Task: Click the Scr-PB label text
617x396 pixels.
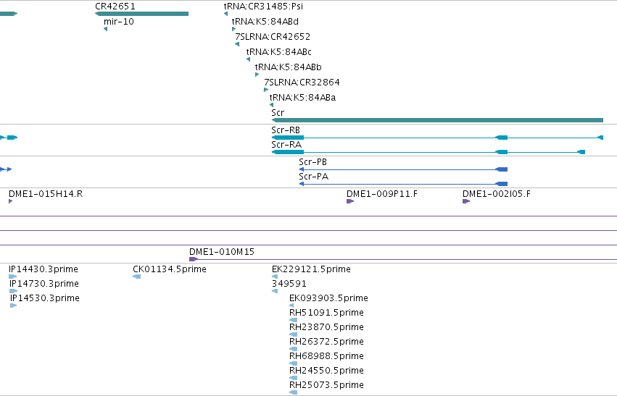Action: [x=312, y=162]
